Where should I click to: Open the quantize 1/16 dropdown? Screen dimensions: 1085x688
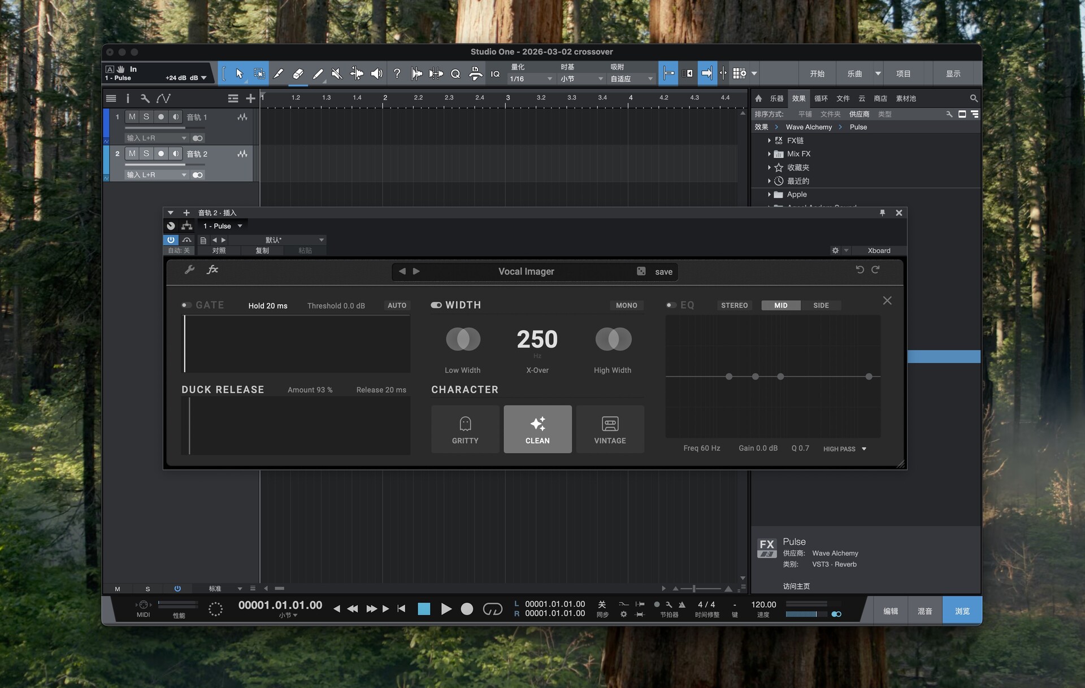pyautogui.click(x=531, y=79)
